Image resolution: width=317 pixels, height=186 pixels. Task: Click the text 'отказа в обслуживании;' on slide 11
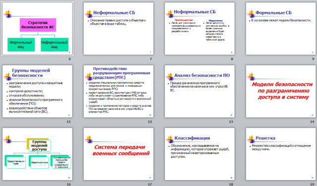[x=26, y=95]
